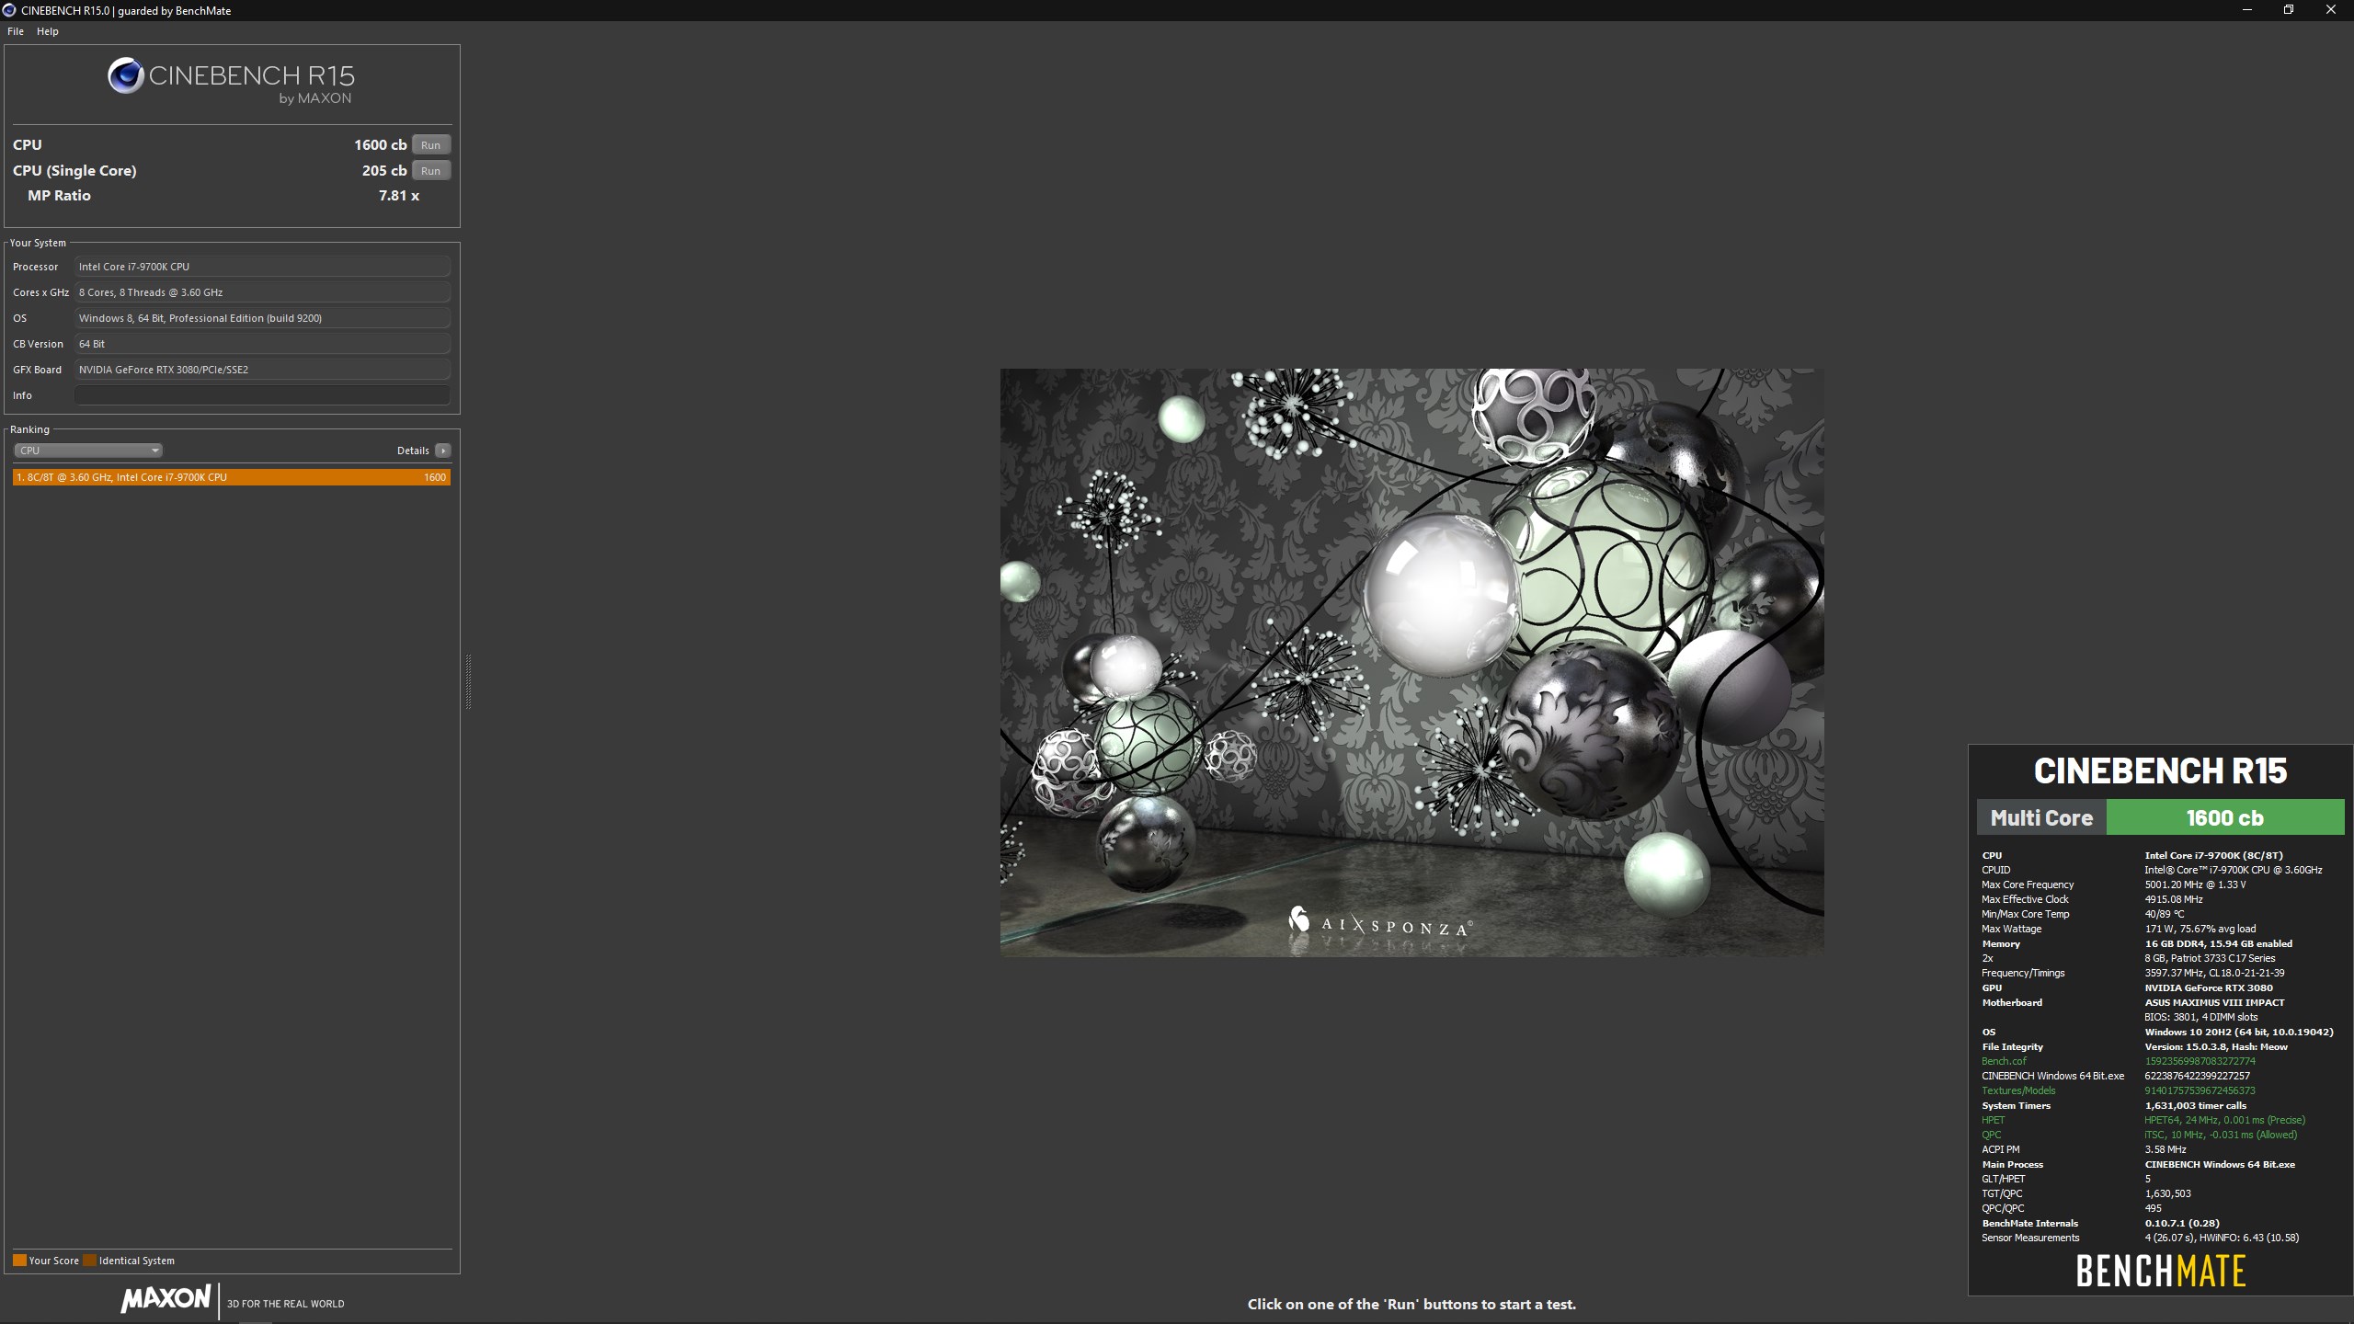Screen dimensions: 2354x1324
Task: Click the Cinebench icon in title bar
Action: (9, 10)
